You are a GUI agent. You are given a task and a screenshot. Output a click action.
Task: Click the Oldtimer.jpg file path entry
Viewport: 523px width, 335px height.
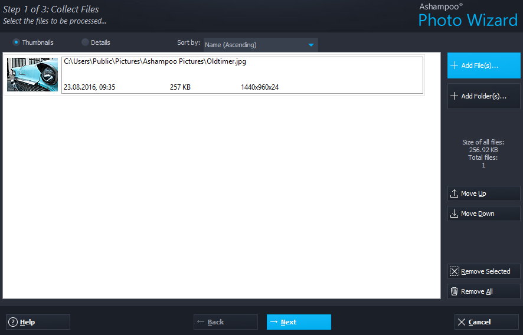click(x=155, y=62)
